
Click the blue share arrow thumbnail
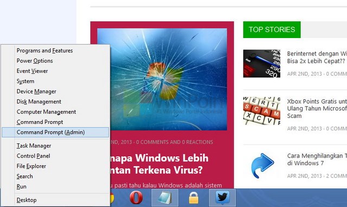262,166
